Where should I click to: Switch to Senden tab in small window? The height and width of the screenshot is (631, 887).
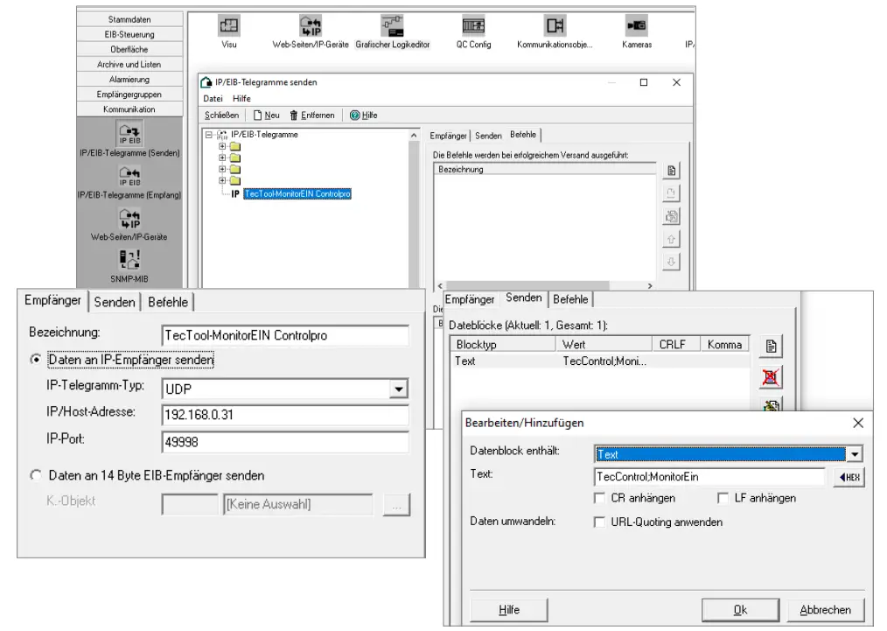(488, 136)
